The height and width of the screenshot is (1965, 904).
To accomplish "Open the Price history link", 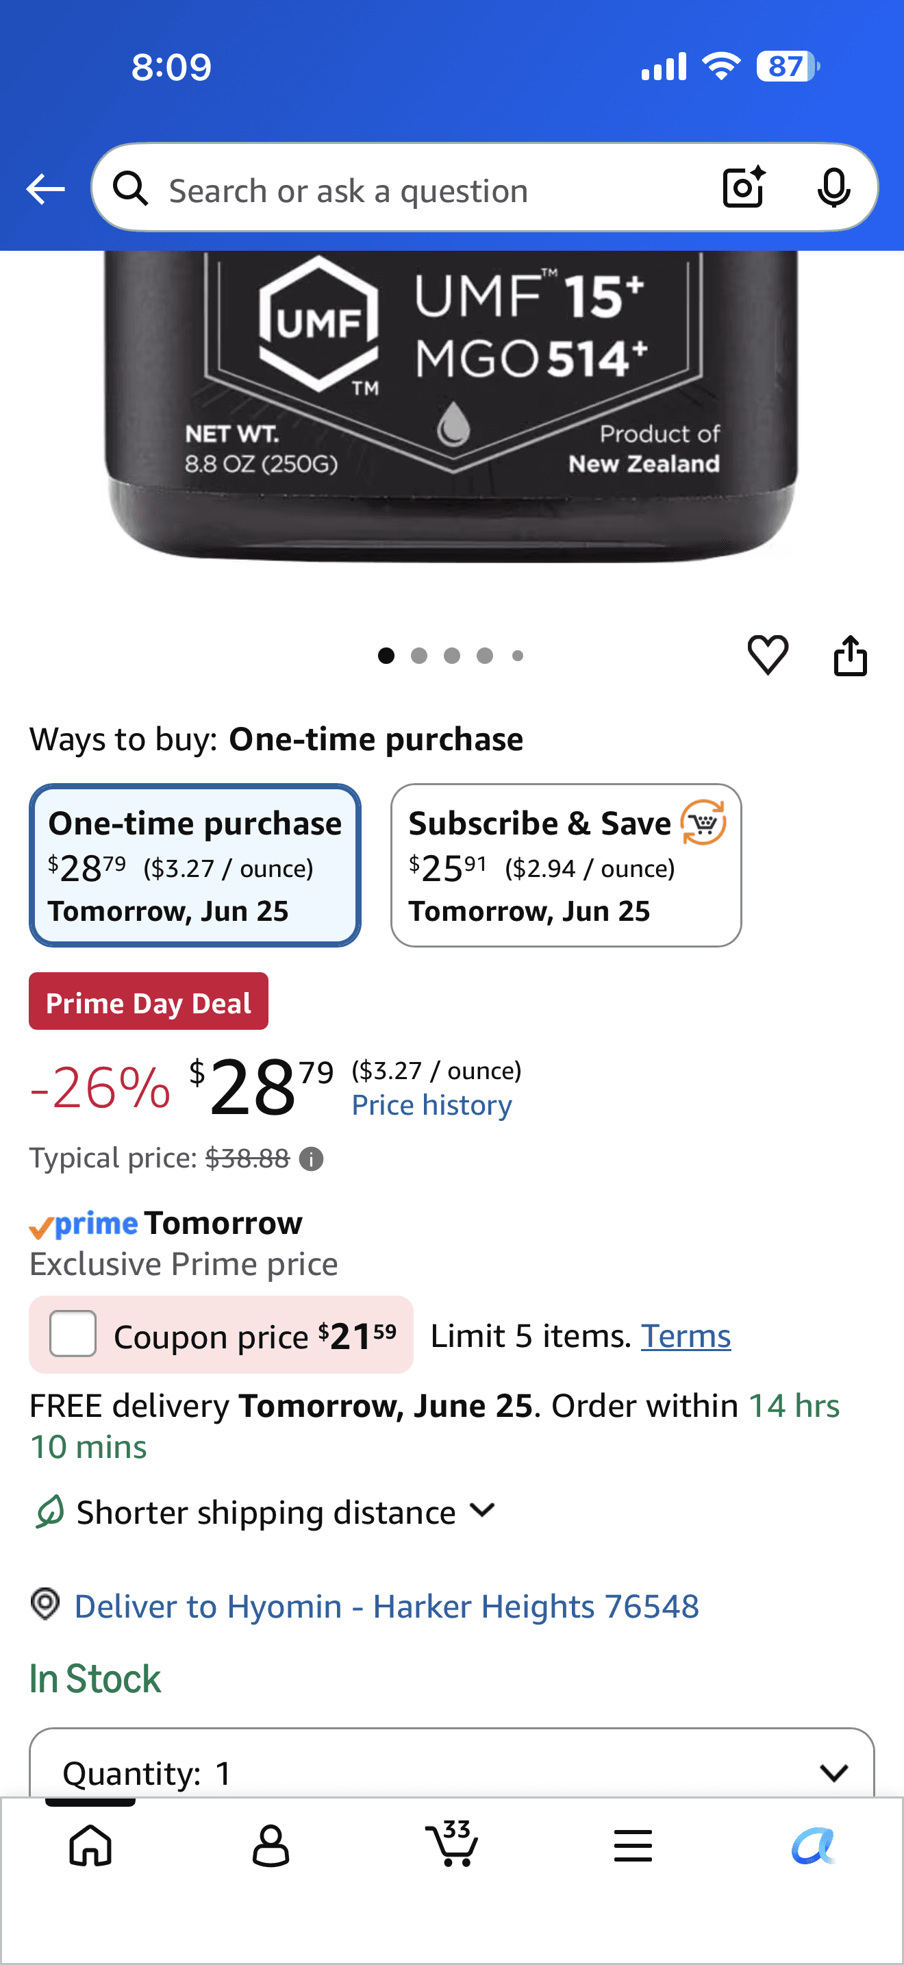I will point(431,1104).
